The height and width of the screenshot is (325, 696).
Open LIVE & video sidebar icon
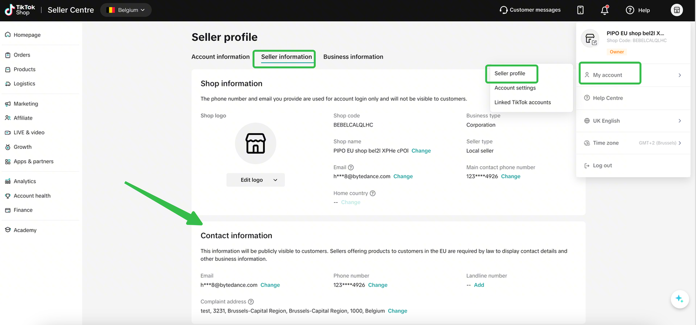8,133
